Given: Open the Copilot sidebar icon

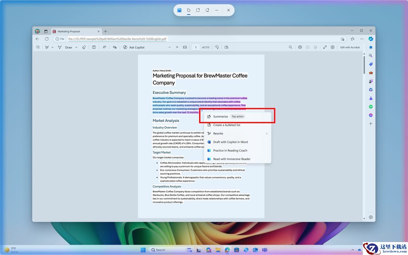Looking at the screenshot, I should click(371, 39).
